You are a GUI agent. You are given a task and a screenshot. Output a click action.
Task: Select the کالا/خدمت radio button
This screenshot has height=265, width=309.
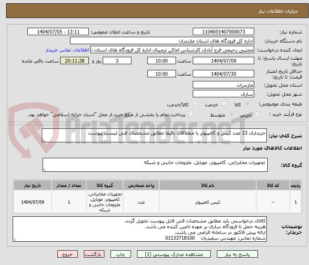coord(195,104)
